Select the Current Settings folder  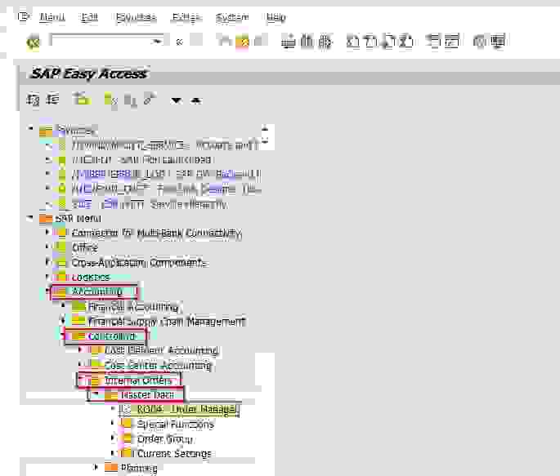pyautogui.click(x=174, y=453)
